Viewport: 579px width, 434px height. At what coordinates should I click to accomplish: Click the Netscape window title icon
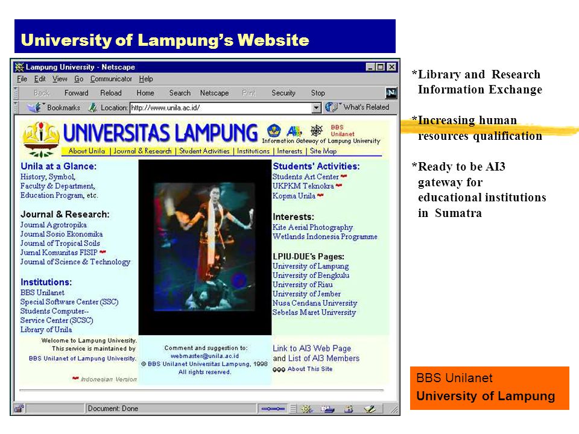tap(19, 67)
